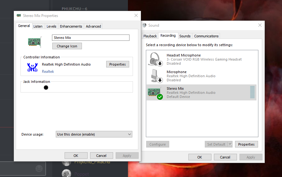Open the Device usage dropdown
Viewport: 282px width, 177px height.
(94, 134)
